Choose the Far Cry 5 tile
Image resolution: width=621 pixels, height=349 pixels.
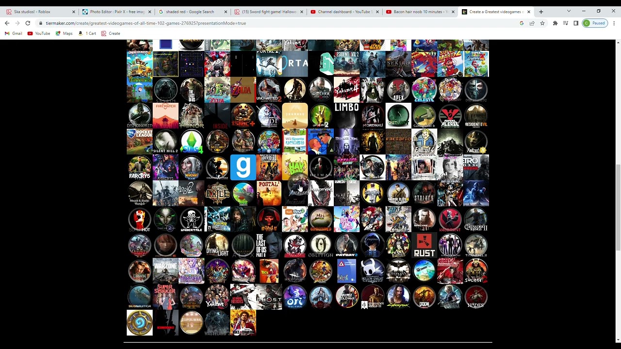click(140, 167)
